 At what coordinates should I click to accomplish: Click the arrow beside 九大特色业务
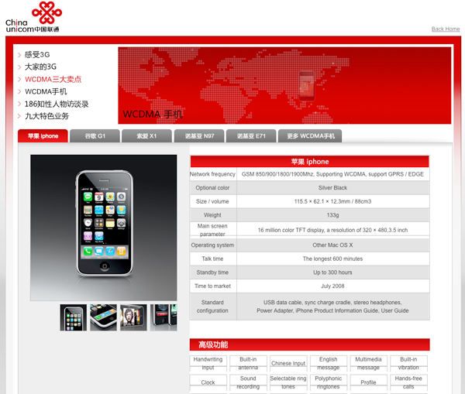19,116
